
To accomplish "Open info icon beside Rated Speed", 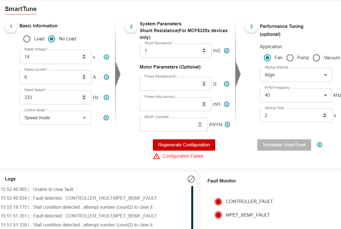I will [x=106, y=98].
